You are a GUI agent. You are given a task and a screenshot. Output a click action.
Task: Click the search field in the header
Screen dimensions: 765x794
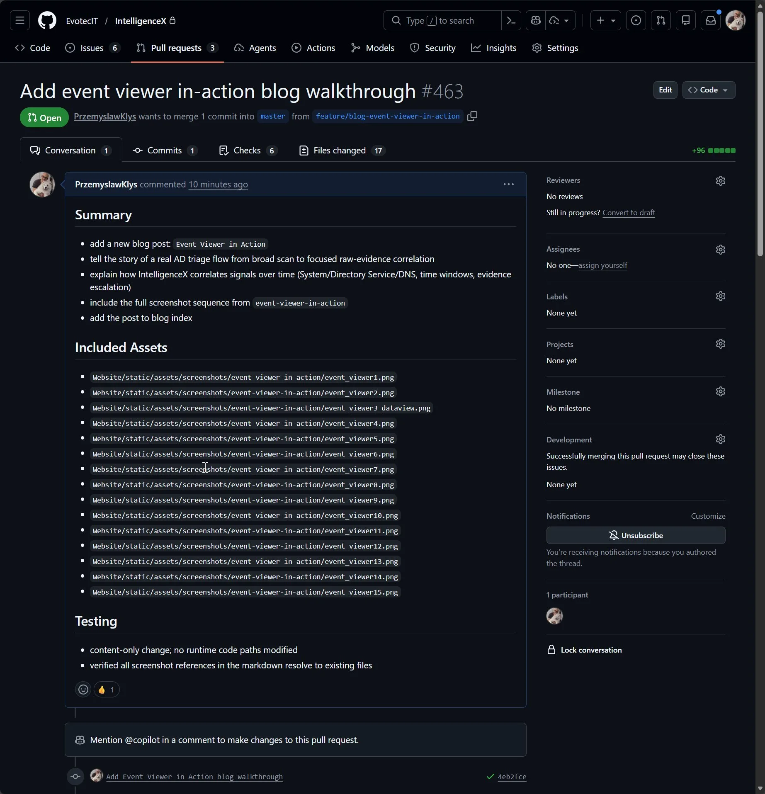442,20
